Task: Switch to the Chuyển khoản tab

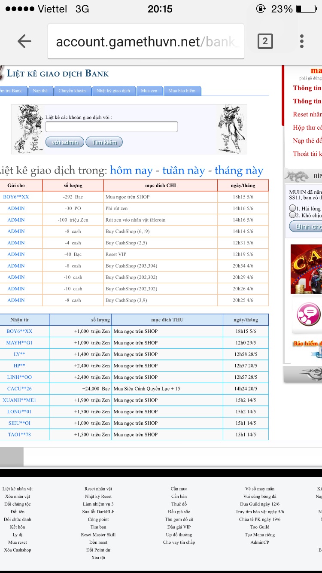Action: [72, 91]
